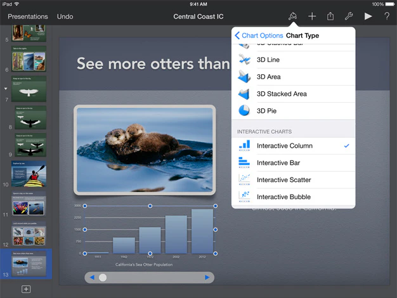This screenshot has height=298, width=397.
Task: Select slide 13 thumbnail
Action: [x=29, y=264]
